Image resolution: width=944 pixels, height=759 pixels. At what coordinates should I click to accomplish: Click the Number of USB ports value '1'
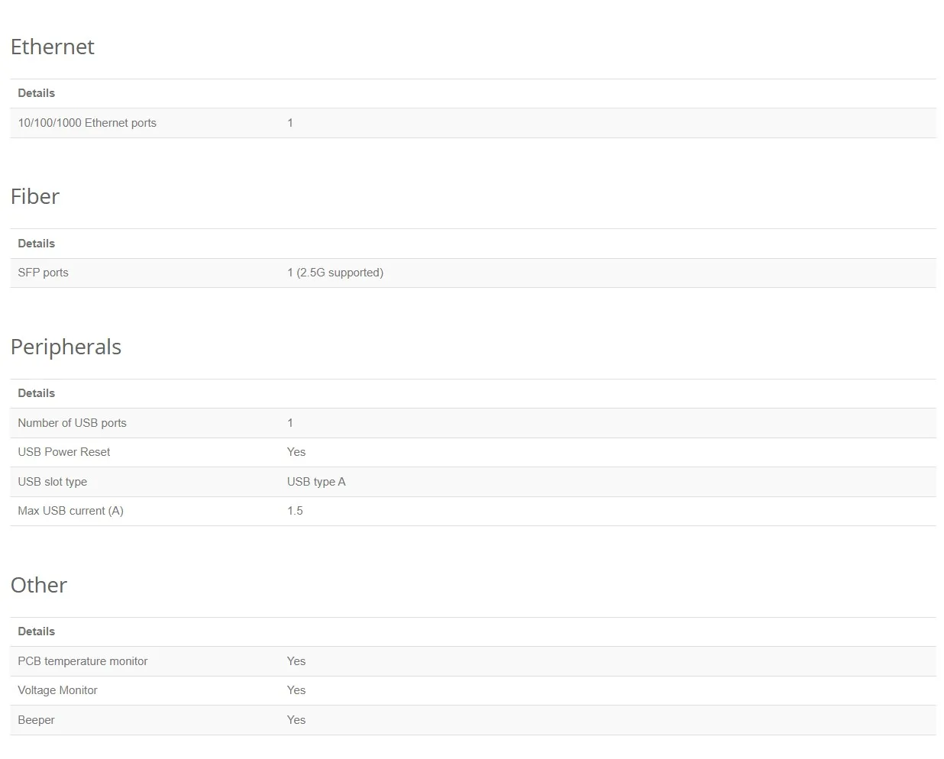point(290,423)
